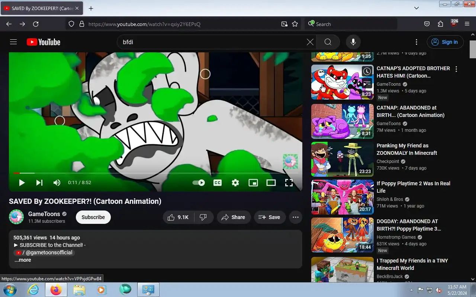Bookmark this page with the star
Image resolution: width=476 pixels, height=297 pixels.
(295, 24)
